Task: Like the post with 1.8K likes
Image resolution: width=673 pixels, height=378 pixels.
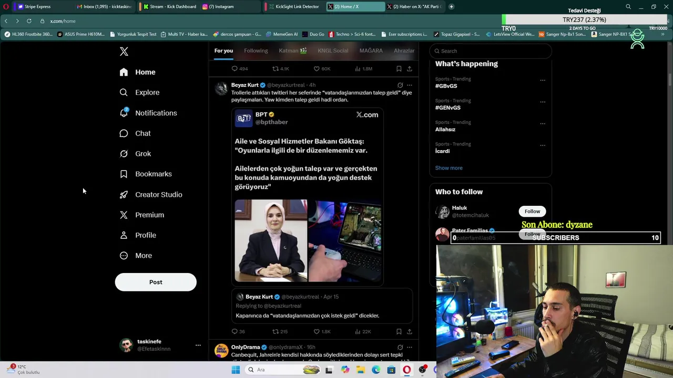Action: [322, 332]
